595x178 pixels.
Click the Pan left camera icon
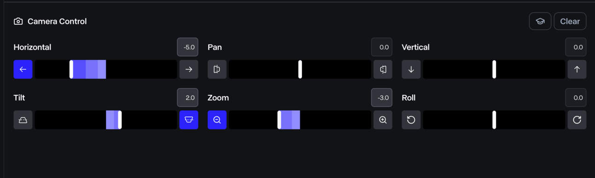tap(217, 69)
